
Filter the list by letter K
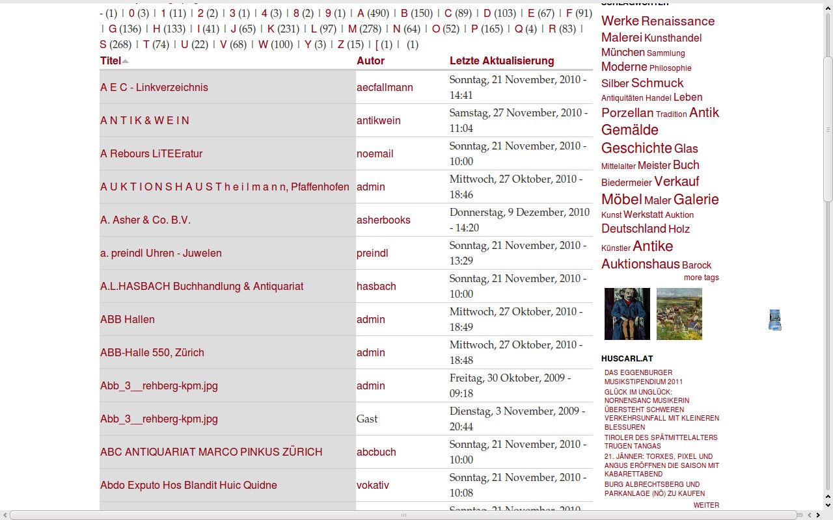tap(271, 29)
